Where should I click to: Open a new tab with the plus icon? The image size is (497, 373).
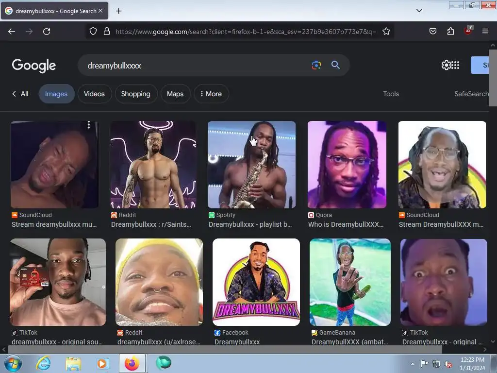click(118, 11)
